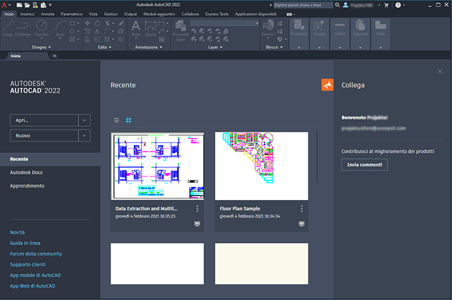Open Forum della community link
Screen dimensions: 452x300
36,254
